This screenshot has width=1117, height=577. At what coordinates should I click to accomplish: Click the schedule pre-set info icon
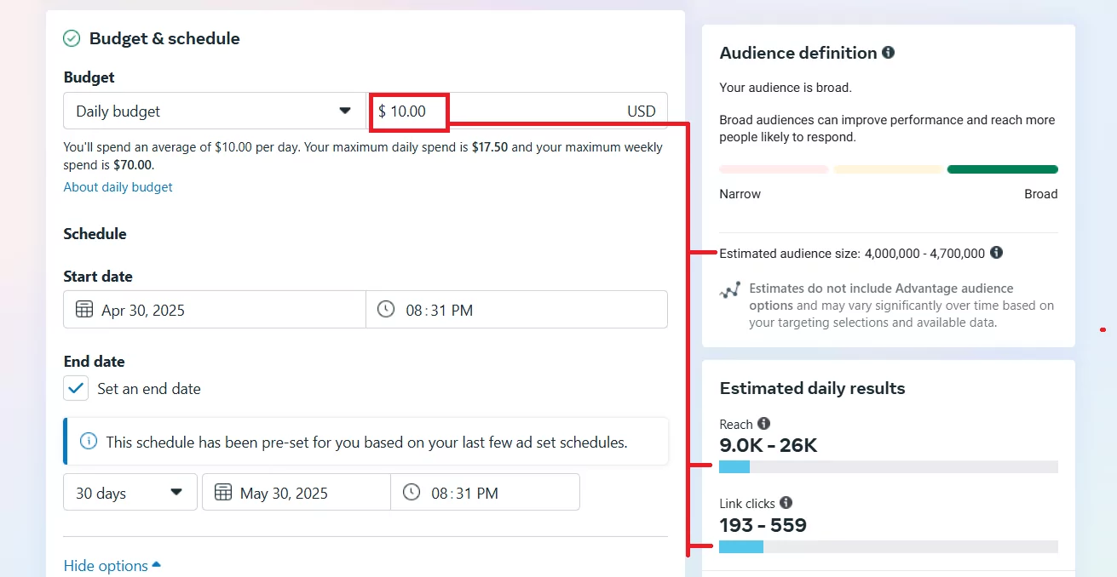[88, 441]
